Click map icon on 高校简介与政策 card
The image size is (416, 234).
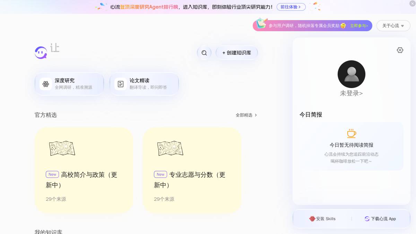(x=62, y=148)
